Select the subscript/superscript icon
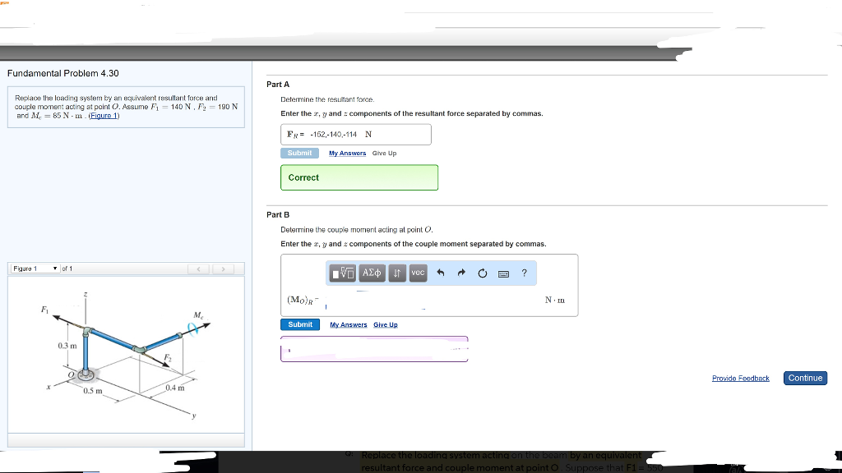This screenshot has width=842, height=473. click(x=396, y=273)
